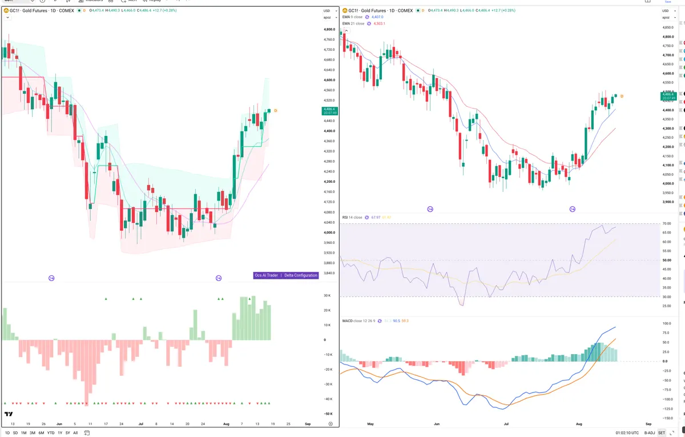This screenshot has width=685, height=437.
Task: Click the purple icon beside RSI 14 close
Action: [366, 218]
